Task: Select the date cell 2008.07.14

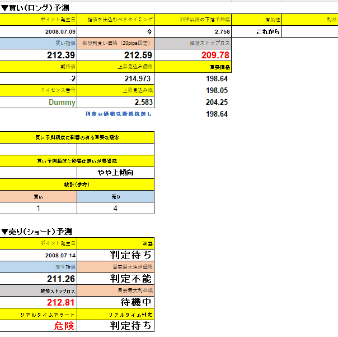Action: point(39,255)
